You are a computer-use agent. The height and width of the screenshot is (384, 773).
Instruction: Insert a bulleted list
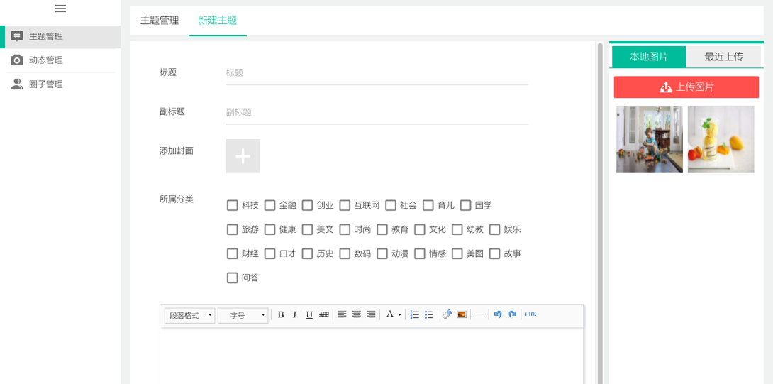[x=429, y=314]
